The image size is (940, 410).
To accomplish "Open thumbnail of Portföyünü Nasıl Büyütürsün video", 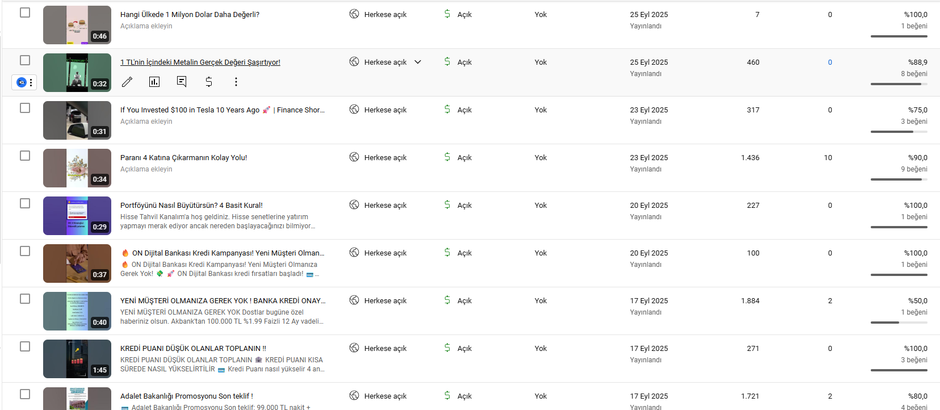I will pos(77,216).
